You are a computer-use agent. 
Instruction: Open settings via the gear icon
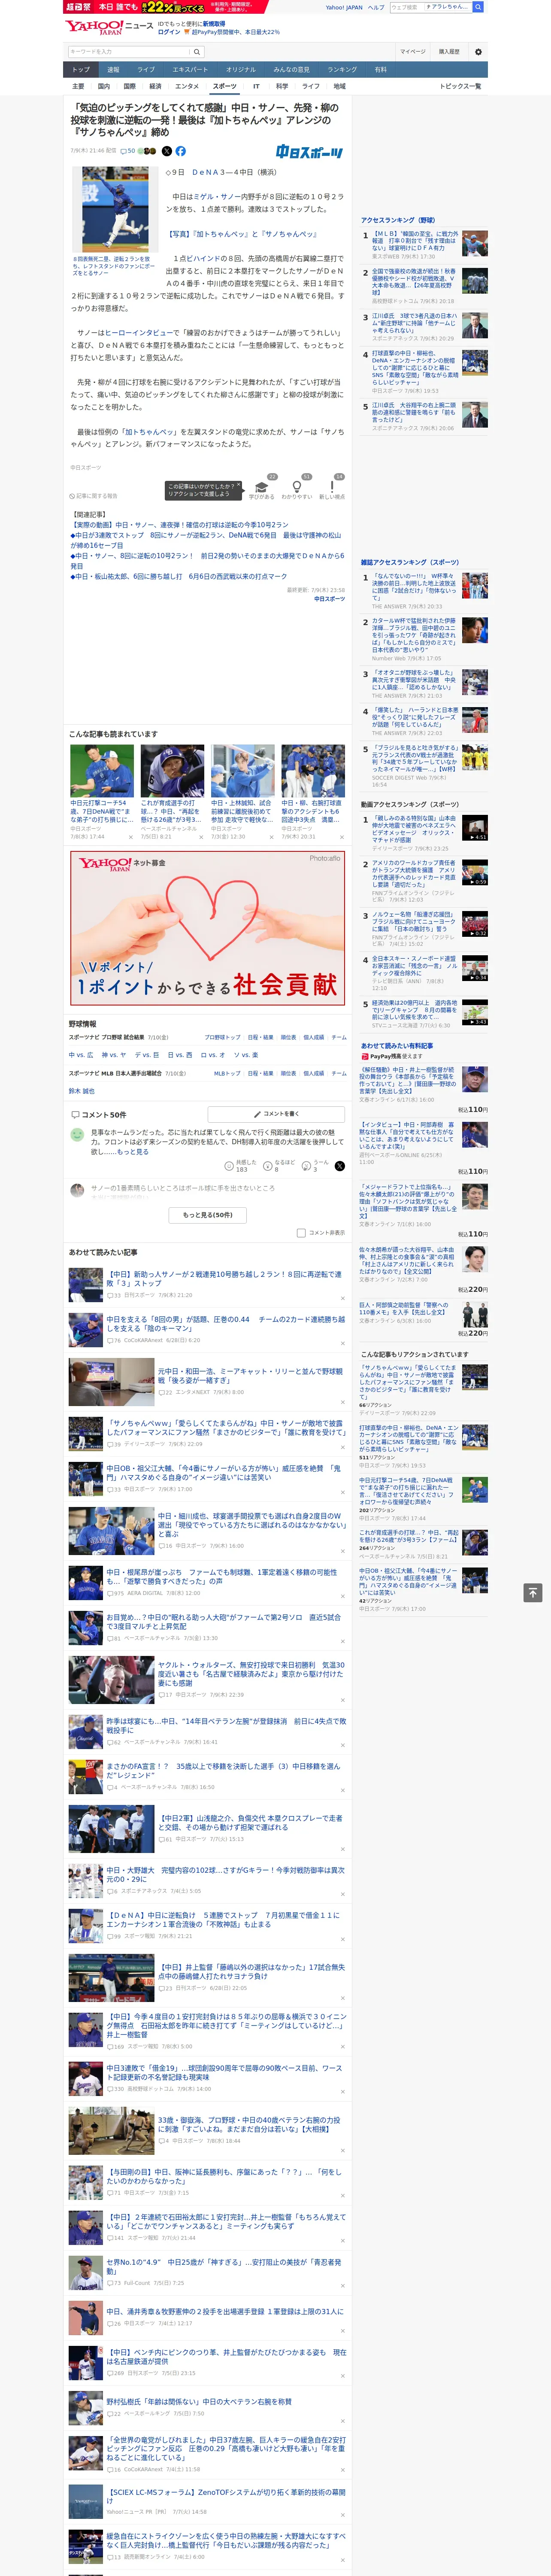pyautogui.click(x=478, y=52)
